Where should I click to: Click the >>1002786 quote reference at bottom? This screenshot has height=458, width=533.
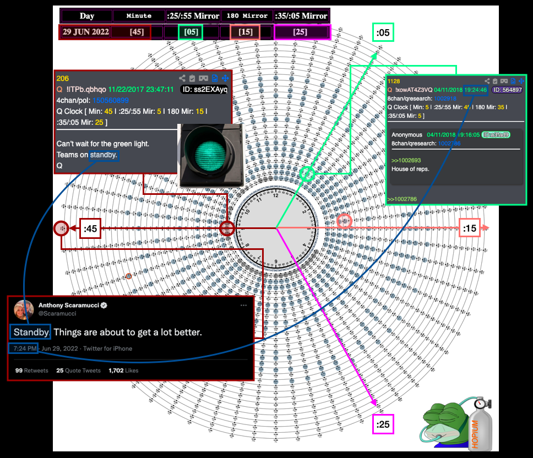[402, 199]
